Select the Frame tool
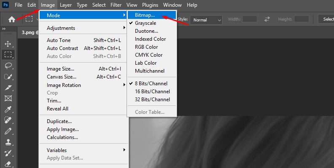The width and height of the screenshot is (334, 168). pyautogui.click(x=8, y=98)
